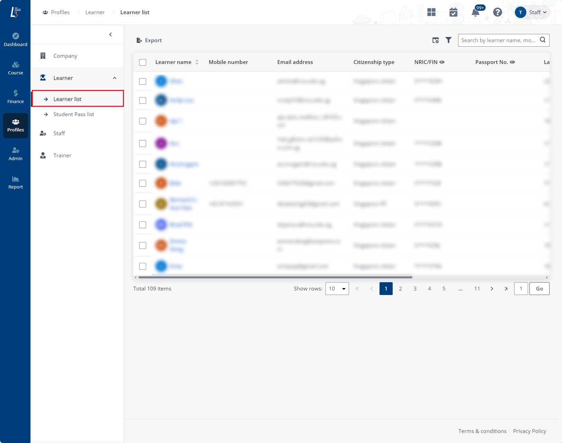The image size is (562, 443).
Task: Click the Export button
Action: (149, 40)
